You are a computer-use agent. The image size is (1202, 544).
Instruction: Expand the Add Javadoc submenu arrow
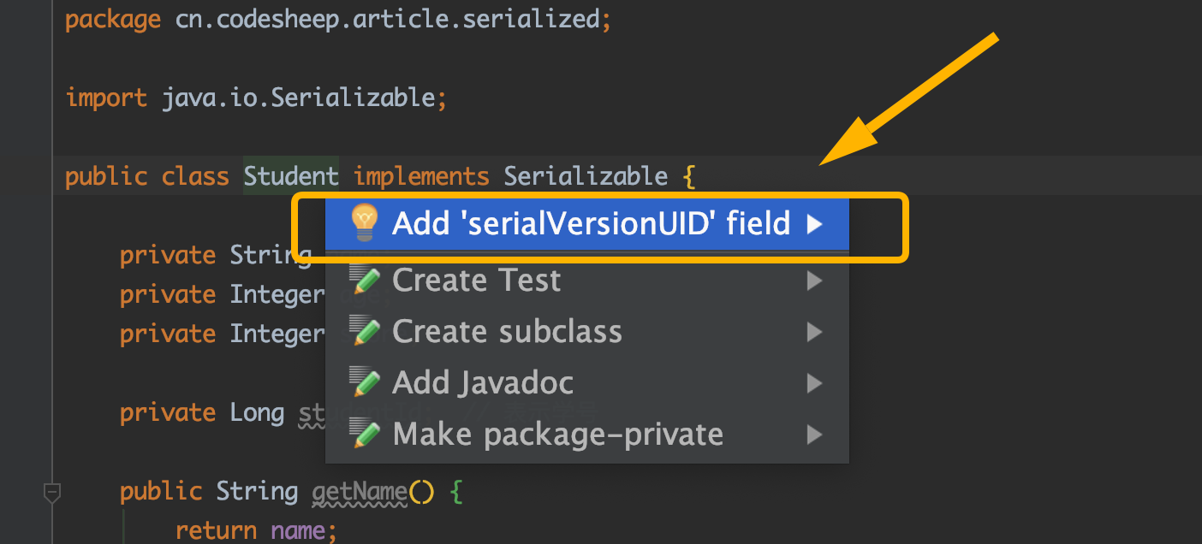(x=814, y=383)
